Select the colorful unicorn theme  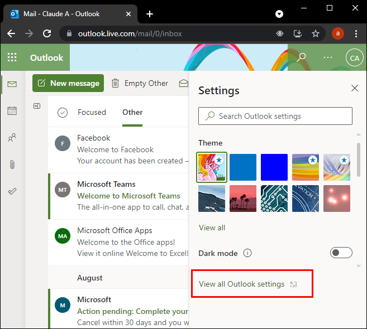coord(212,167)
